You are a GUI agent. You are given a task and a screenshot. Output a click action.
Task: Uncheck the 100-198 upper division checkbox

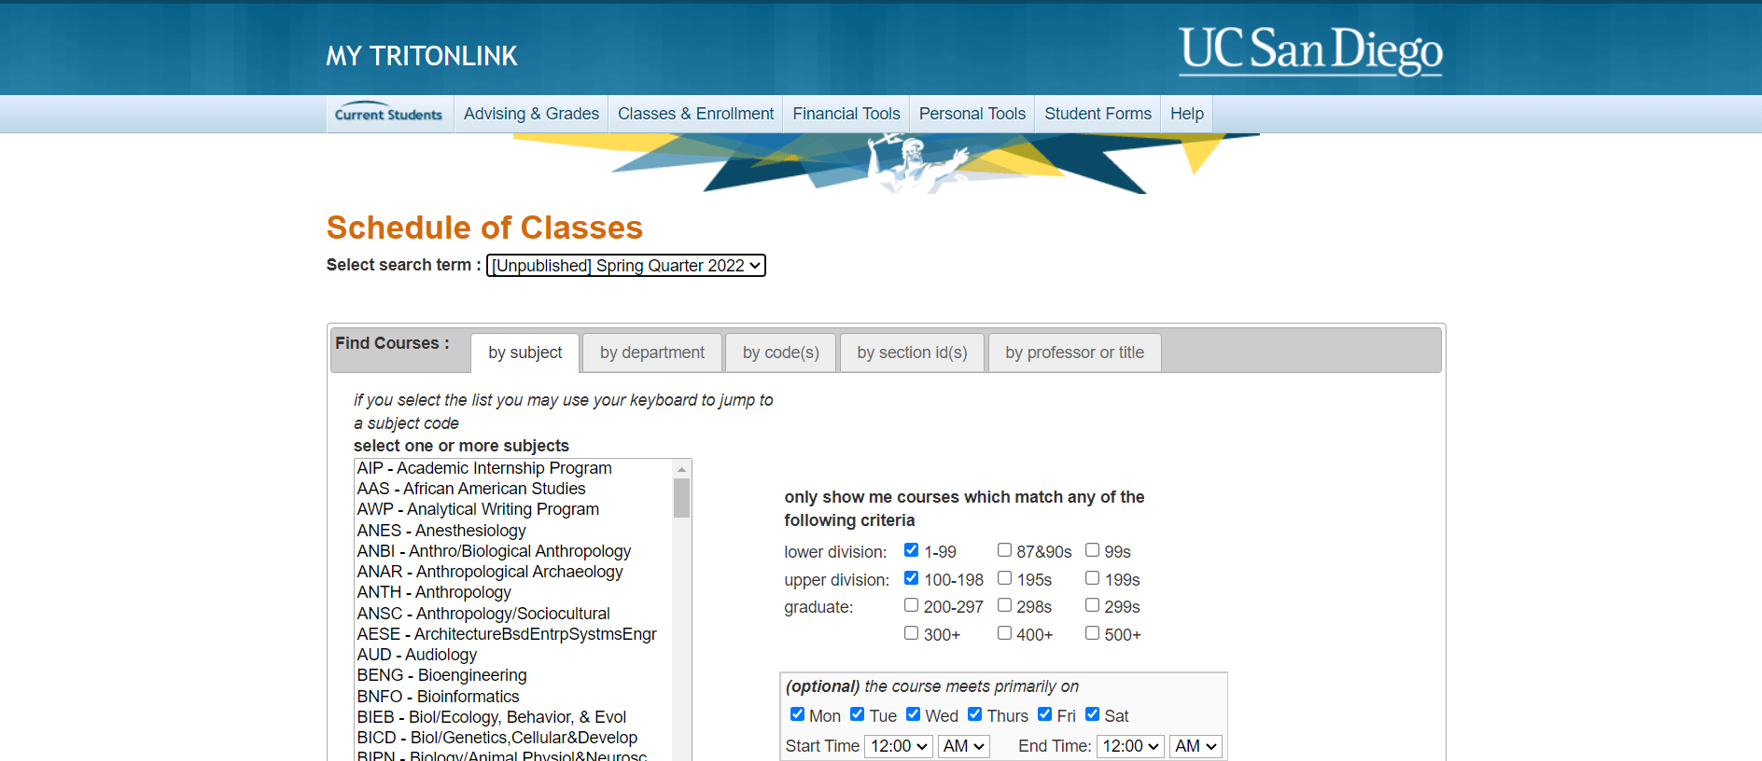point(911,578)
